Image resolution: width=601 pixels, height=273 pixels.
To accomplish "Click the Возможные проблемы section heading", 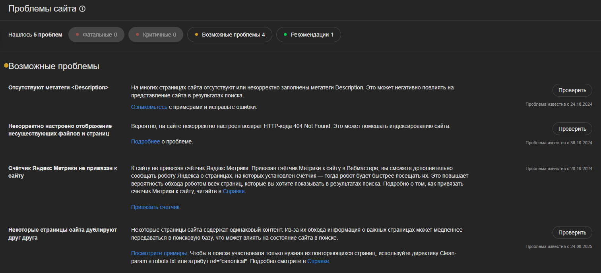I will point(54,66).
